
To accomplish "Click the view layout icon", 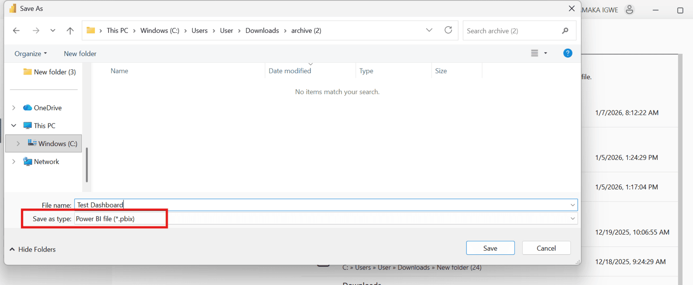I will [x=534, y=53].
